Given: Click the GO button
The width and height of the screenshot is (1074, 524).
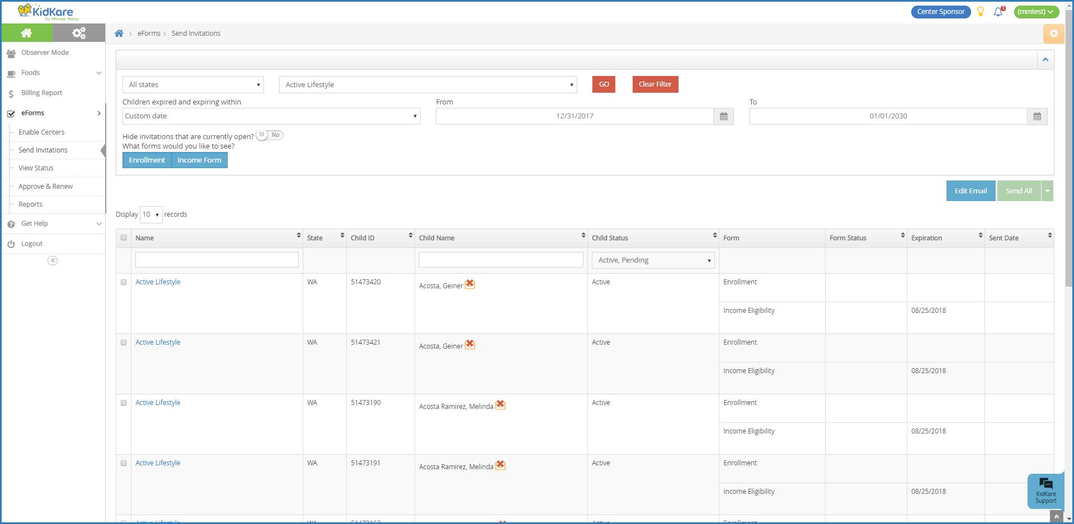Looking at the screenshot, I should click(x=604, y=84).
